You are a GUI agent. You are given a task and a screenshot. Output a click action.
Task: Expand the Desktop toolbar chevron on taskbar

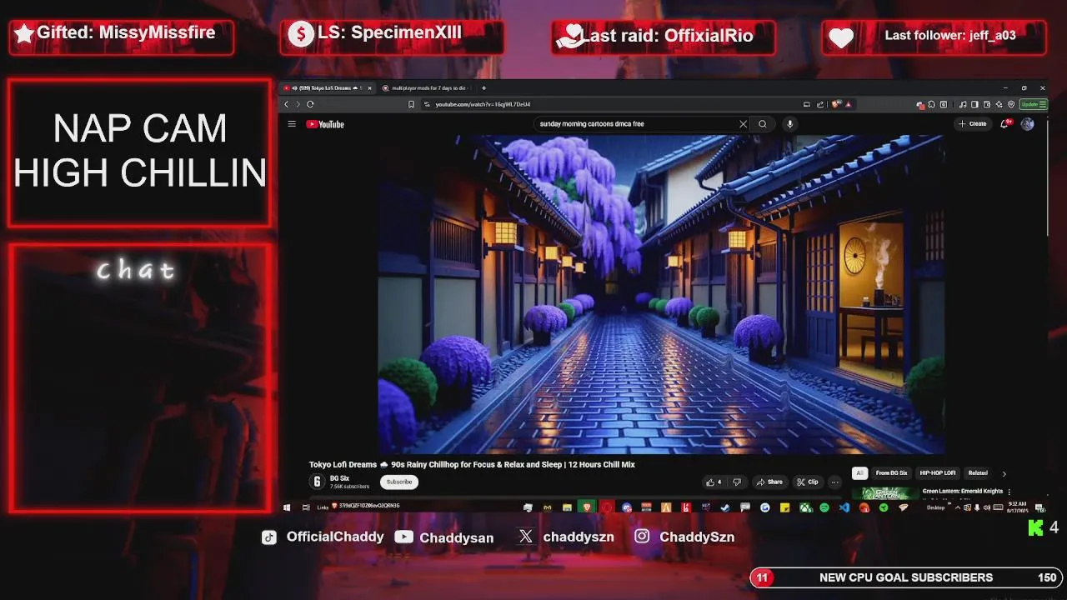tap(949, 504)
